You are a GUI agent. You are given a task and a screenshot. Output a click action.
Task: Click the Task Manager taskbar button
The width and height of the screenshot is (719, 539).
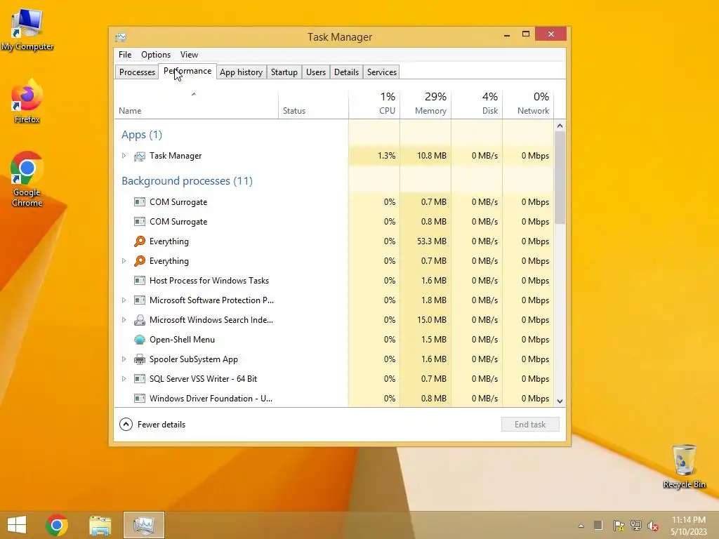click(x=143, y=525)
